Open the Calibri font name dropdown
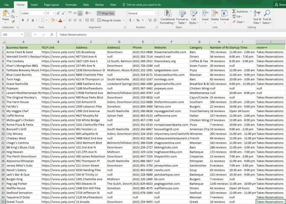286x204 pixels. coord(44,13)
